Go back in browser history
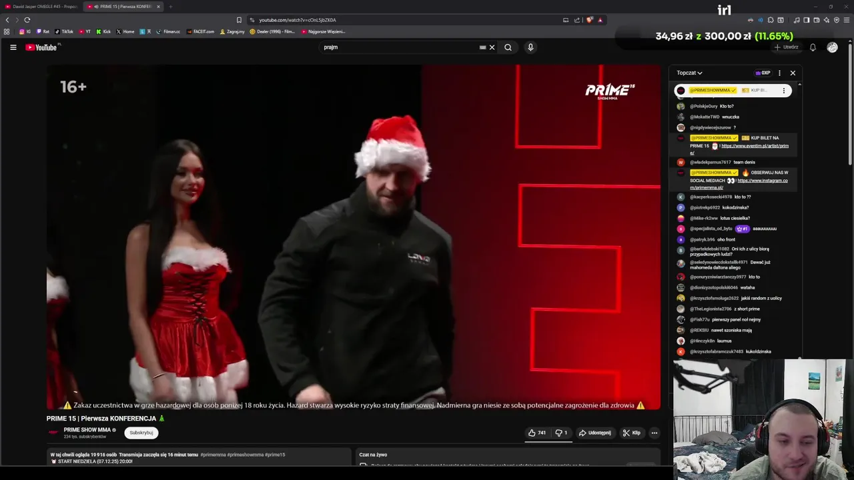The height and width of the screenshot is (480, 854). pyautogui.click(x=7, y=20)
